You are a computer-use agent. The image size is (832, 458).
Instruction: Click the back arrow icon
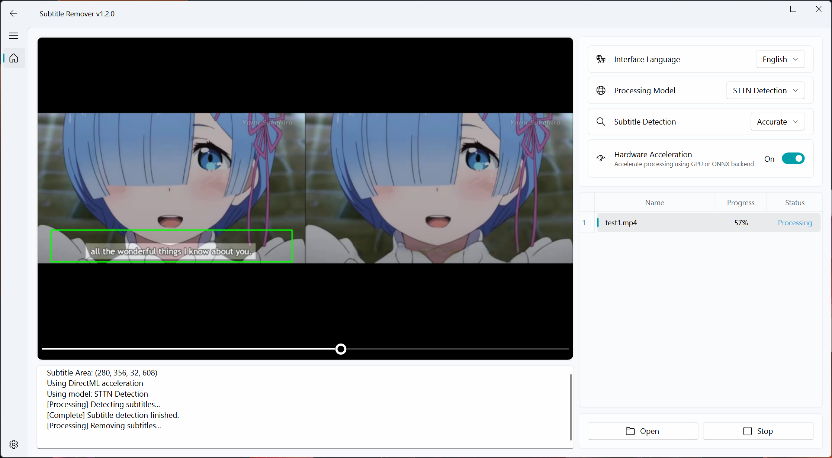point(13,13)
